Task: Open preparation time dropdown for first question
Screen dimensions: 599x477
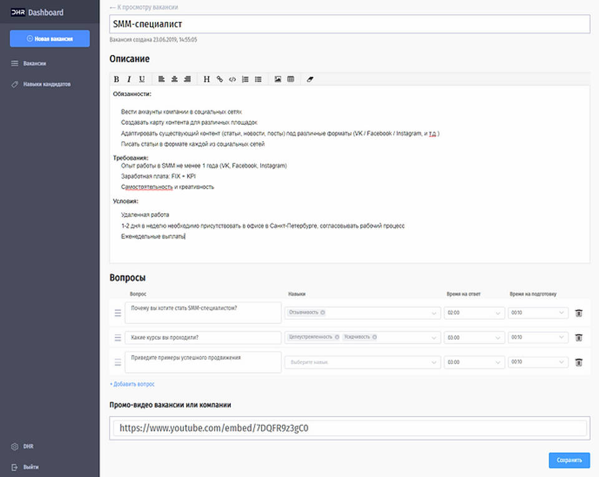Action: [538, 313]
